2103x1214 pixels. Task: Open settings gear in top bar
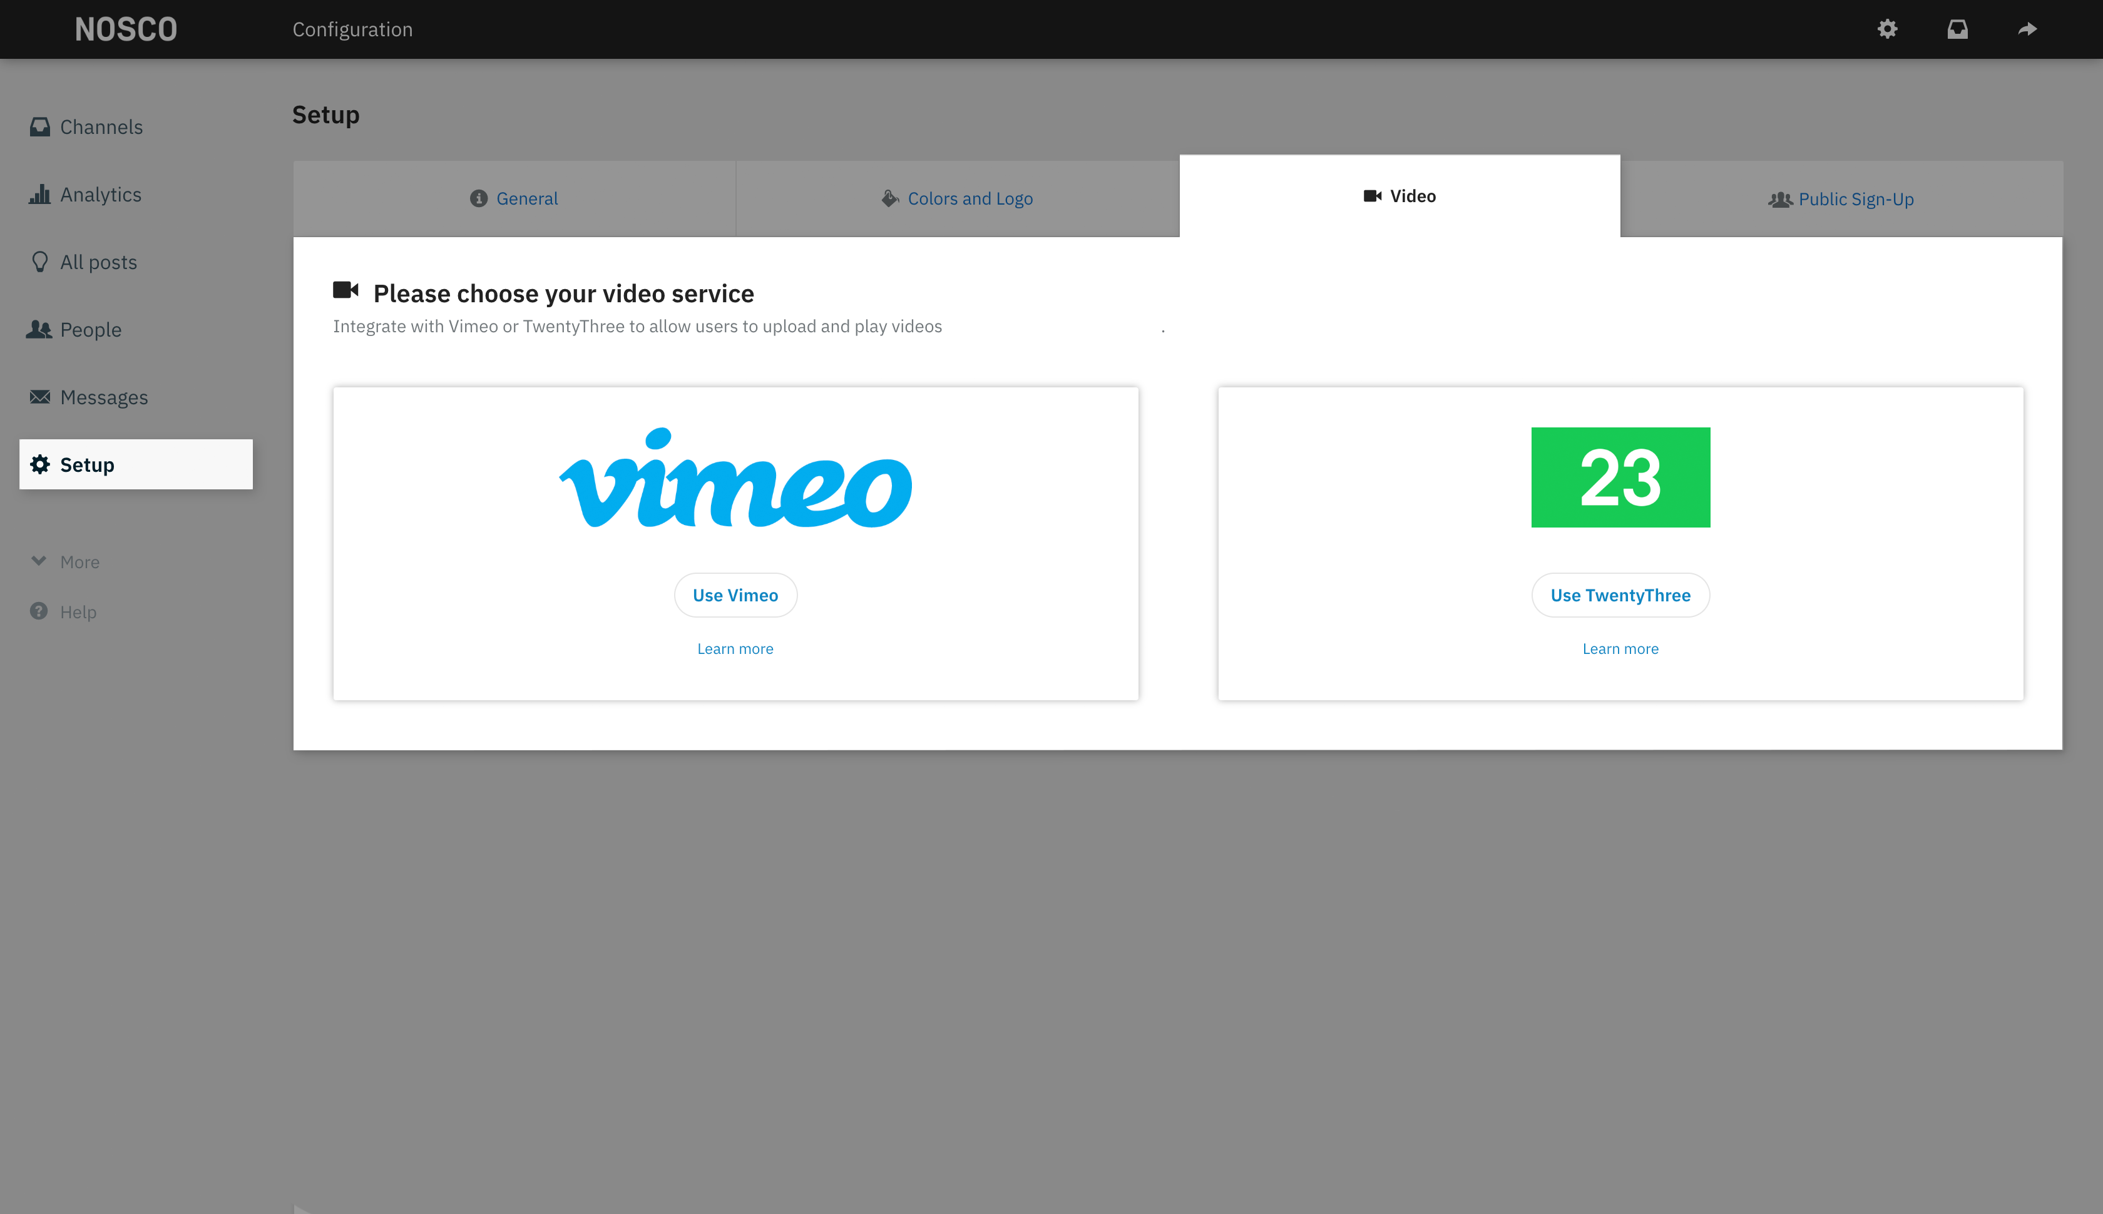pyautogui.click(x=1887, y=29)
